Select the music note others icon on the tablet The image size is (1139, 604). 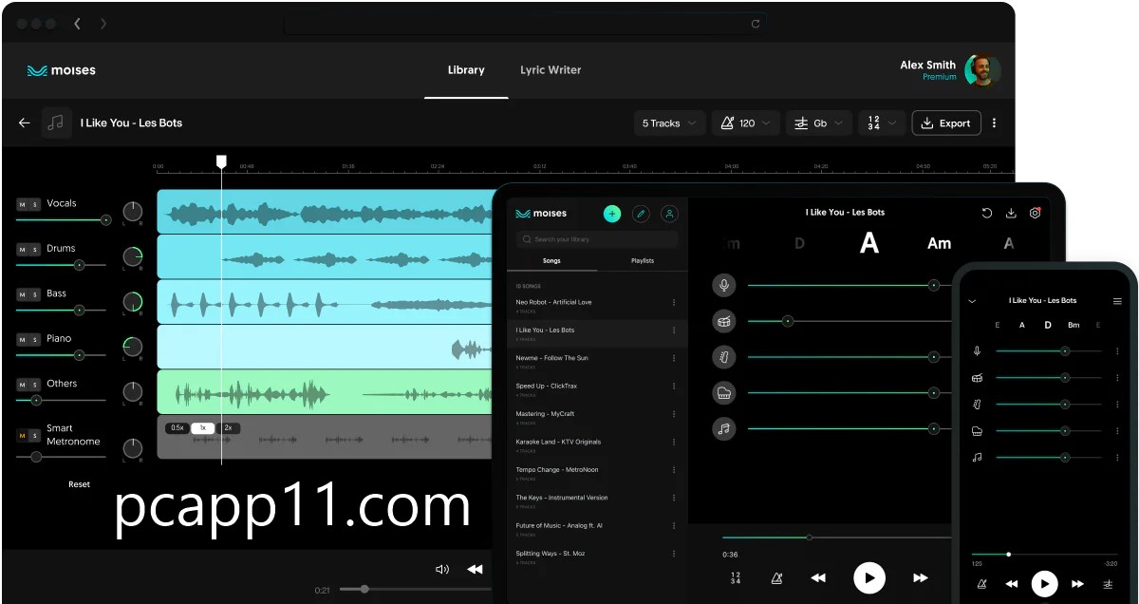(724, 429)
